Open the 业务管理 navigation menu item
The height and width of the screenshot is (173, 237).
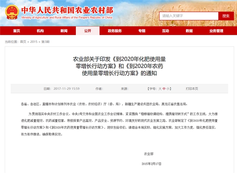pyautogui.click(x=216, y=31)
